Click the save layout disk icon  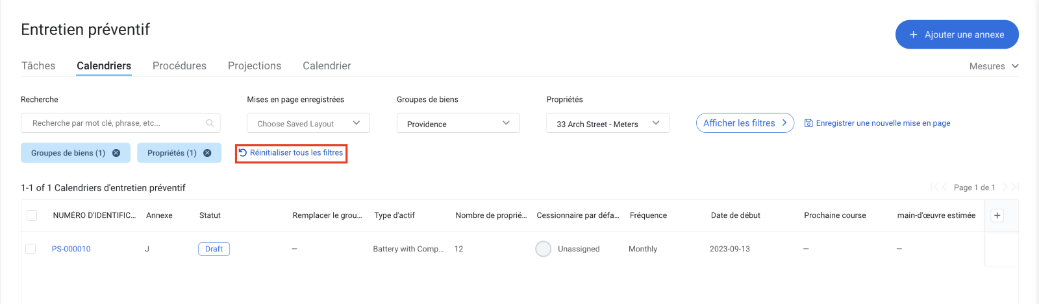[808, 123]
